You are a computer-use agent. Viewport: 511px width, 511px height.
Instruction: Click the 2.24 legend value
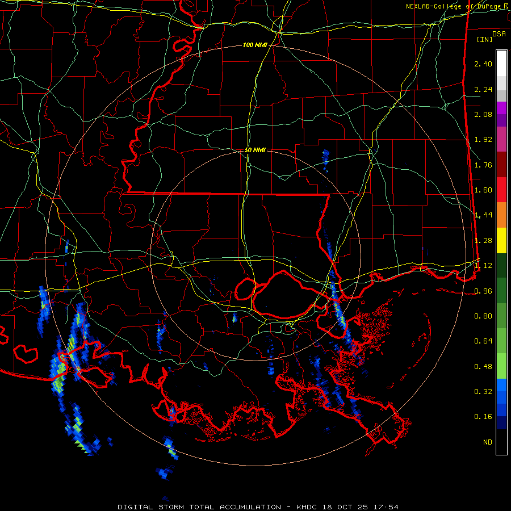[x=483, y=89]
